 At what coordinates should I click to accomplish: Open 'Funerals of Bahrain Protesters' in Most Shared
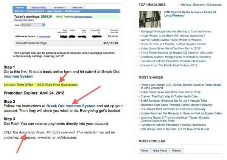click(x=173, y=125)
